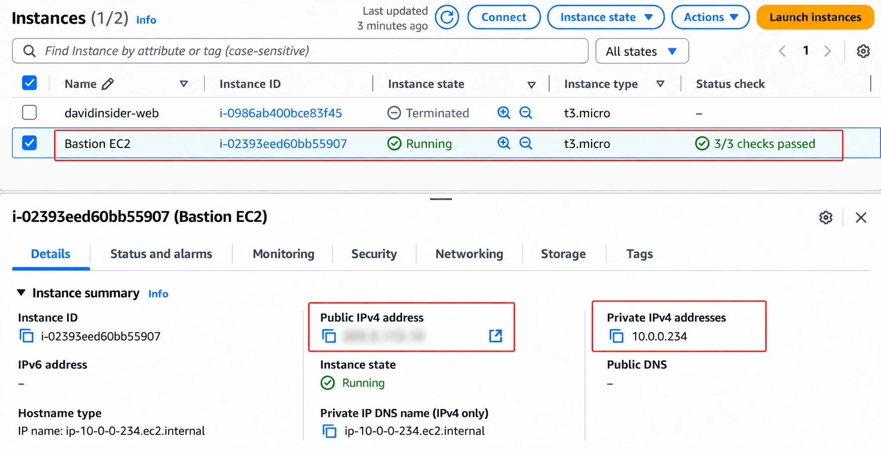Open the Actions dropdown menu

click(710, 18)
